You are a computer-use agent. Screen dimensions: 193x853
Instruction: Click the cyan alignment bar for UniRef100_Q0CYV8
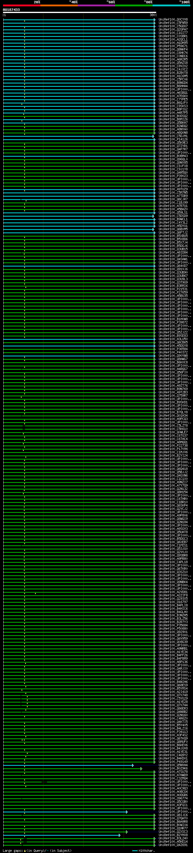click(79, 20)
